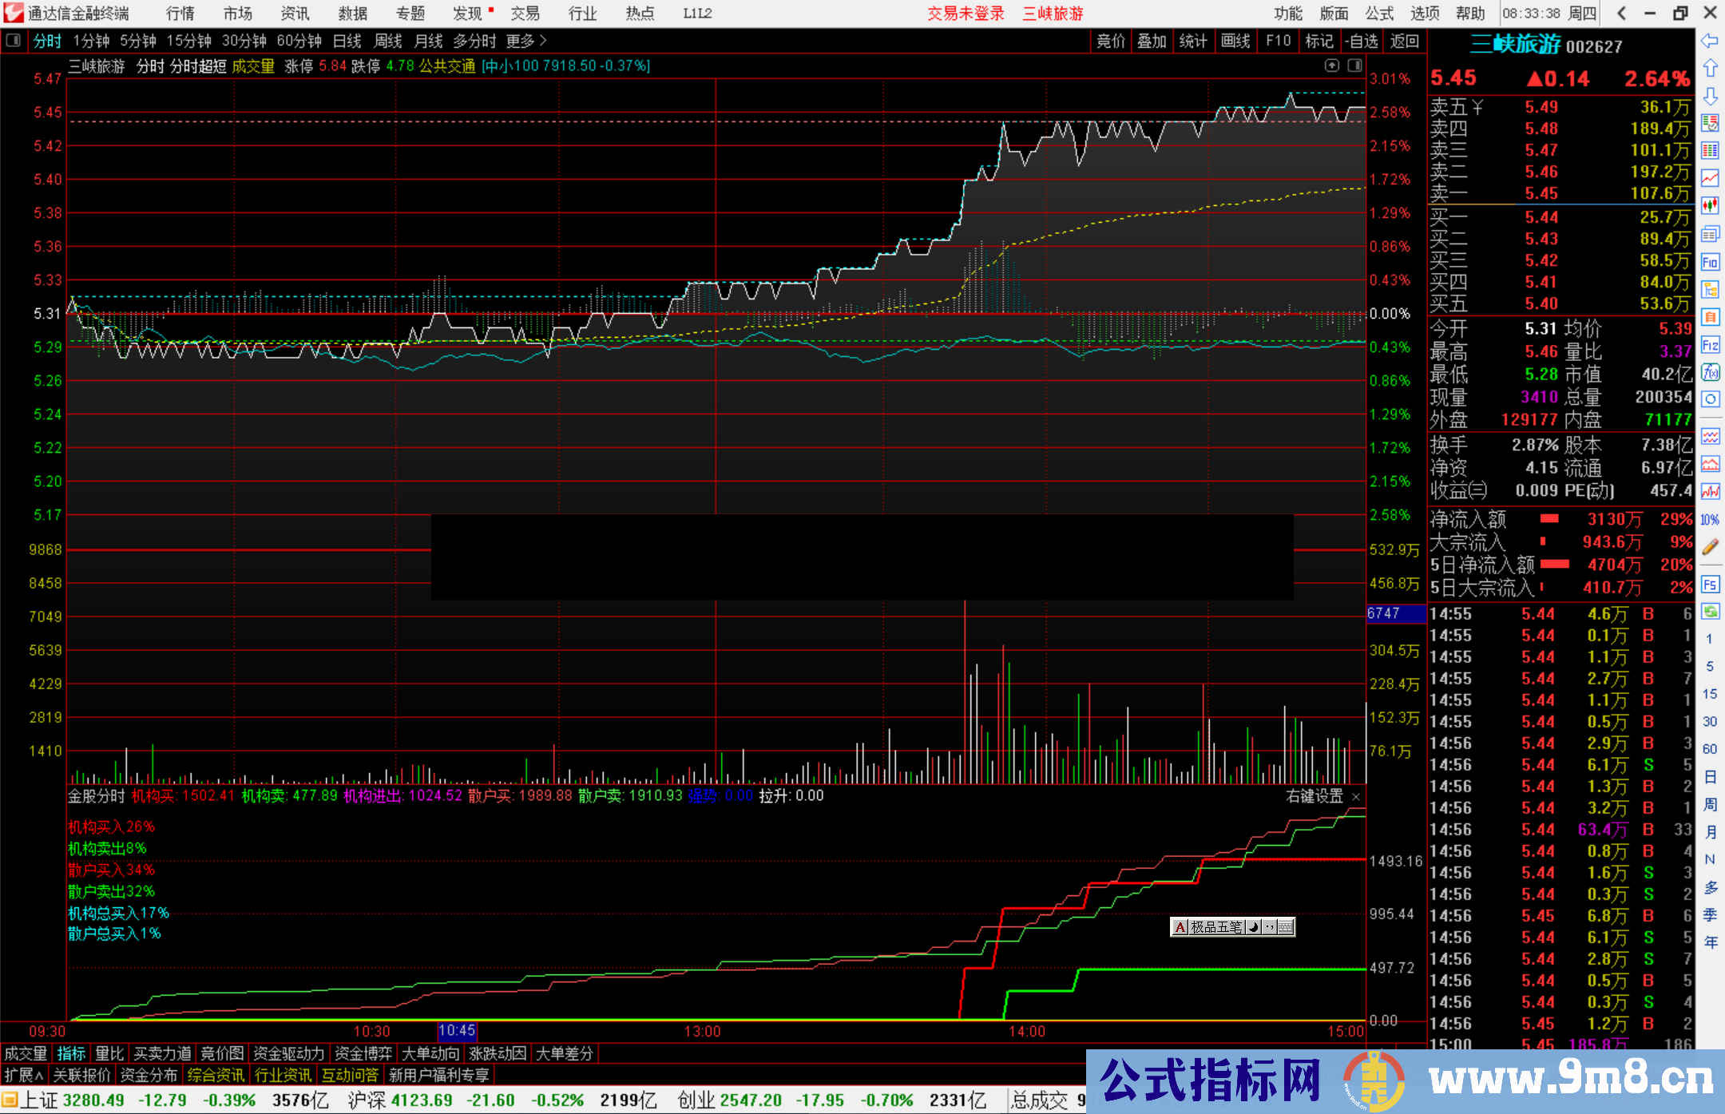Click the 右键设置 link in indicator panel
This screenshot has width=1725, height=1114.
pos(1315,796)
